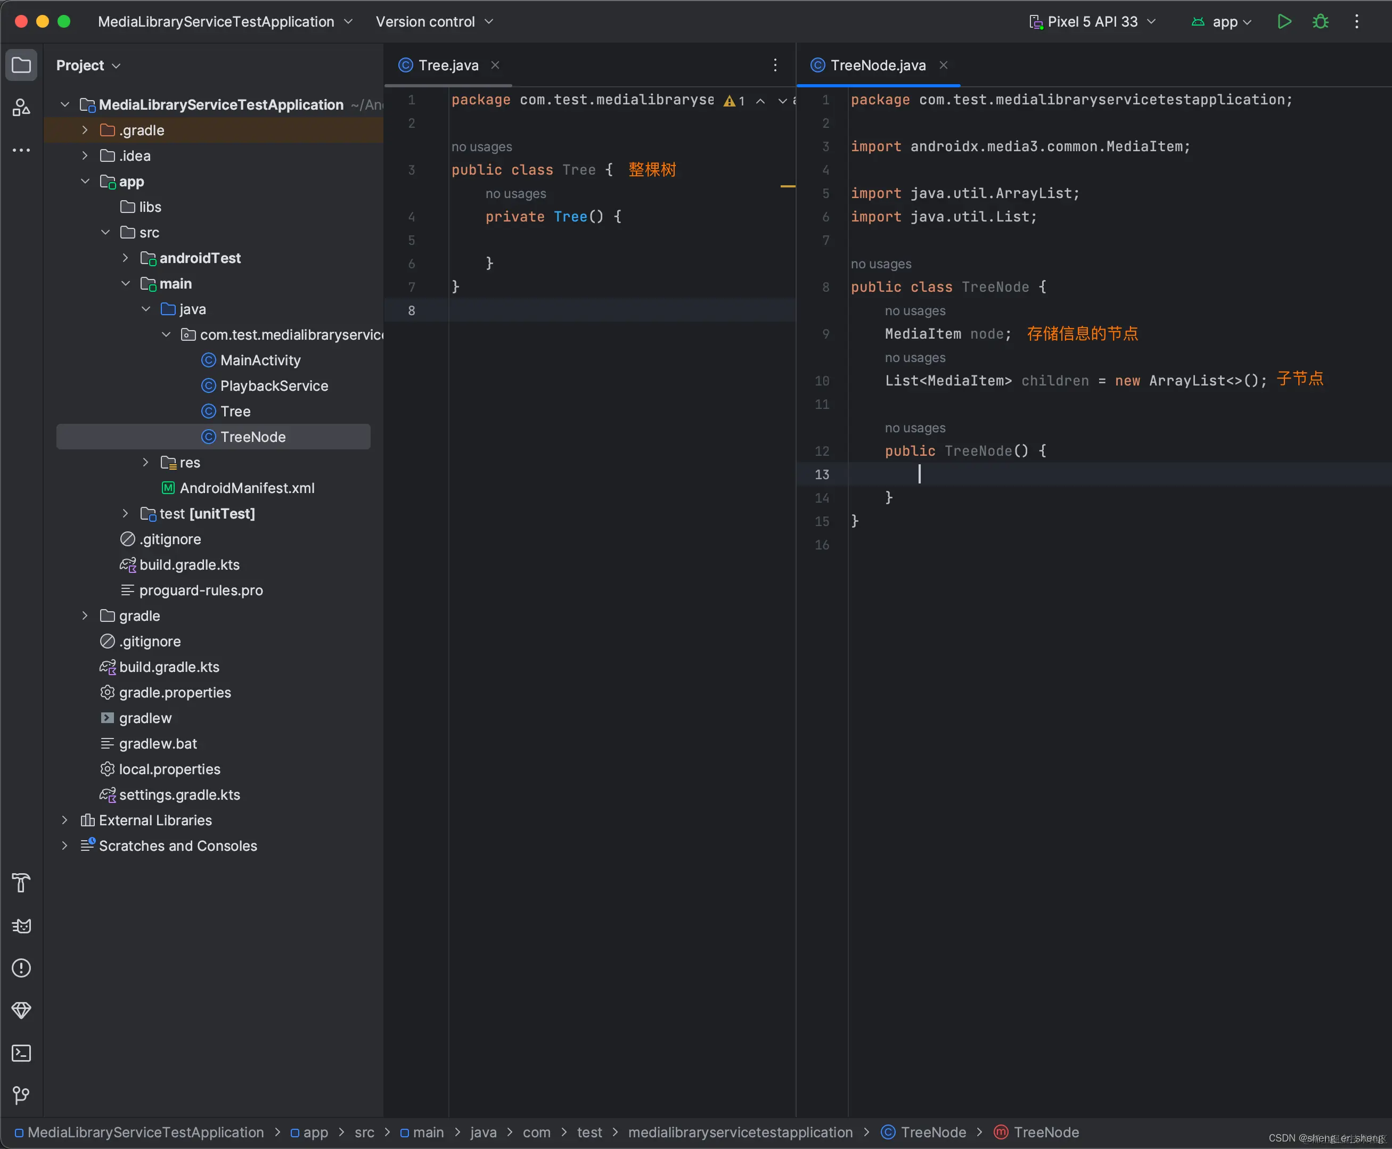
Task: Switch to the Tree.java editor tab
Action: pyautogui.click(x=447, y=65)
